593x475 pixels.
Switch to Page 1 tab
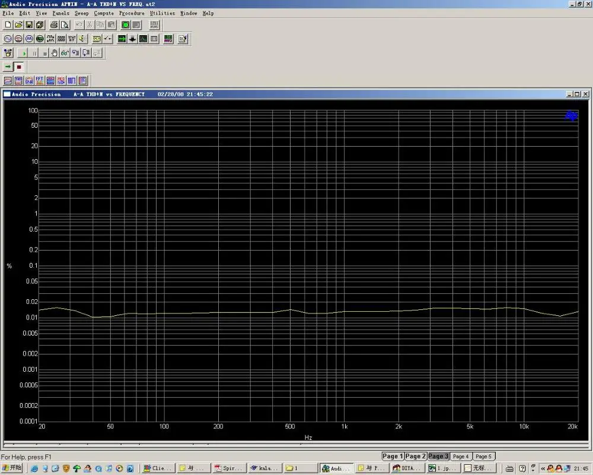tap(393, 457)
